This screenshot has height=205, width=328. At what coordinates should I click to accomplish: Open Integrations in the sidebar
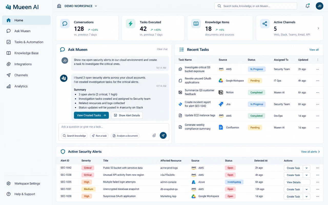pos(26,64)
